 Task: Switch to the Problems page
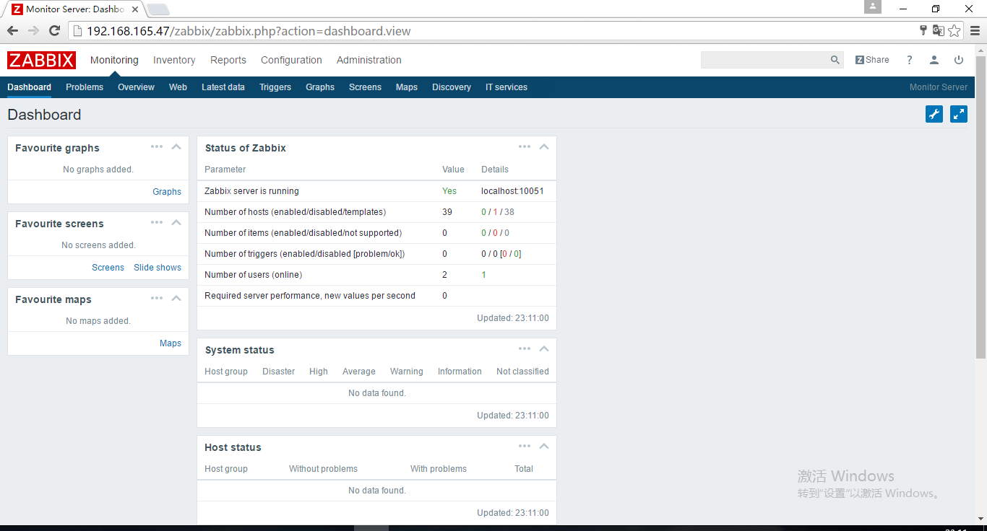tap(85, 87)
